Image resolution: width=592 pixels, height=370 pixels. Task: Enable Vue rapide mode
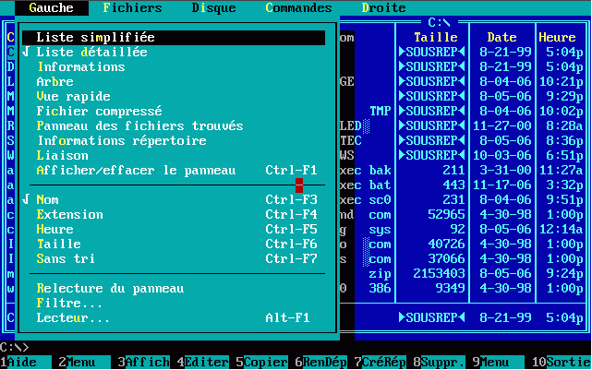click(174, 96)
